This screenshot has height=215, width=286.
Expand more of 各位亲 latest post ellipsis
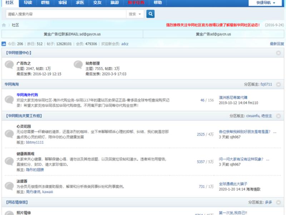coord(275,132)
